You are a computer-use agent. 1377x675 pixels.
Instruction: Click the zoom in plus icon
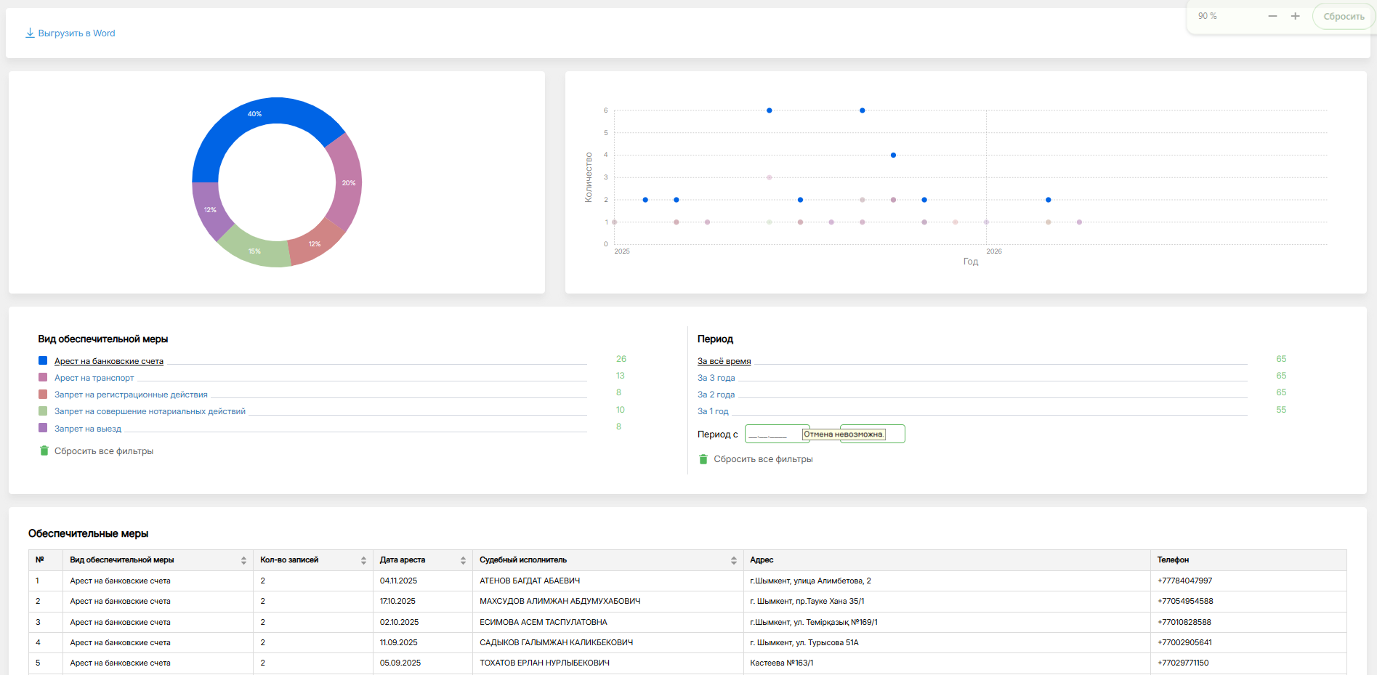[1295, 16]
